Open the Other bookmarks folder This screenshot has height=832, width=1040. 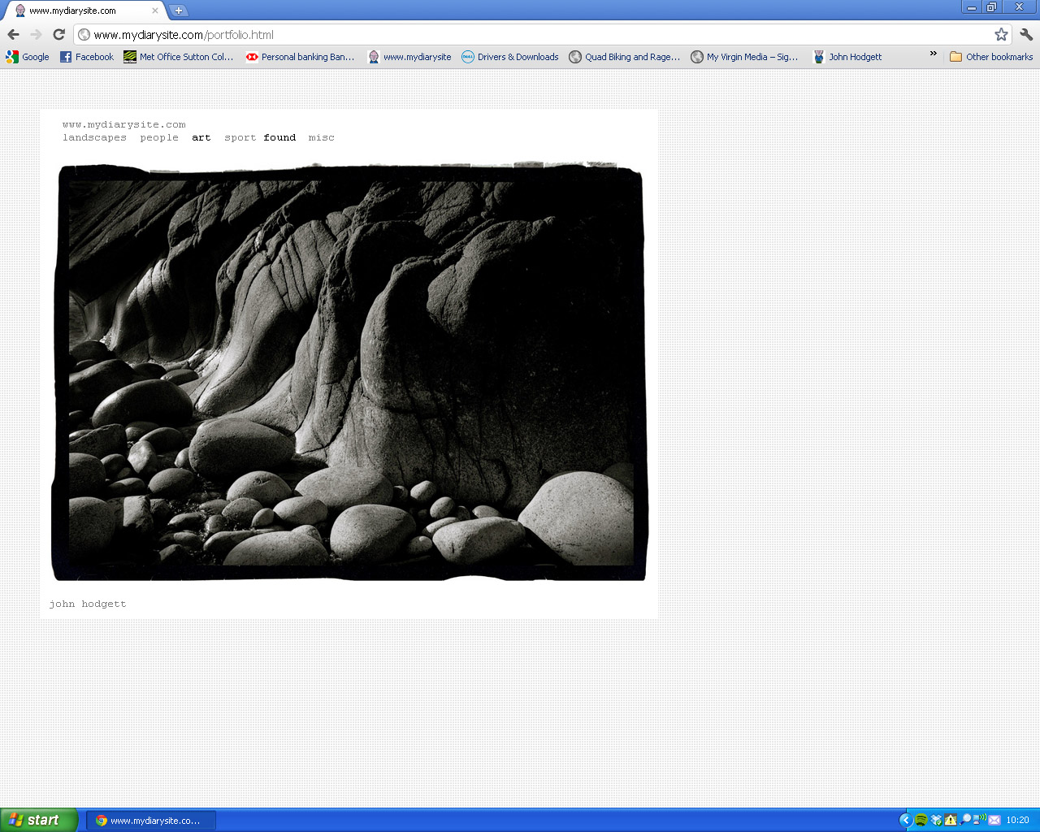point(991,57)
